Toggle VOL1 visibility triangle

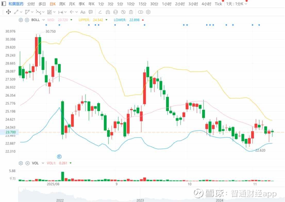pyautogui.click(x=71, y=163)
